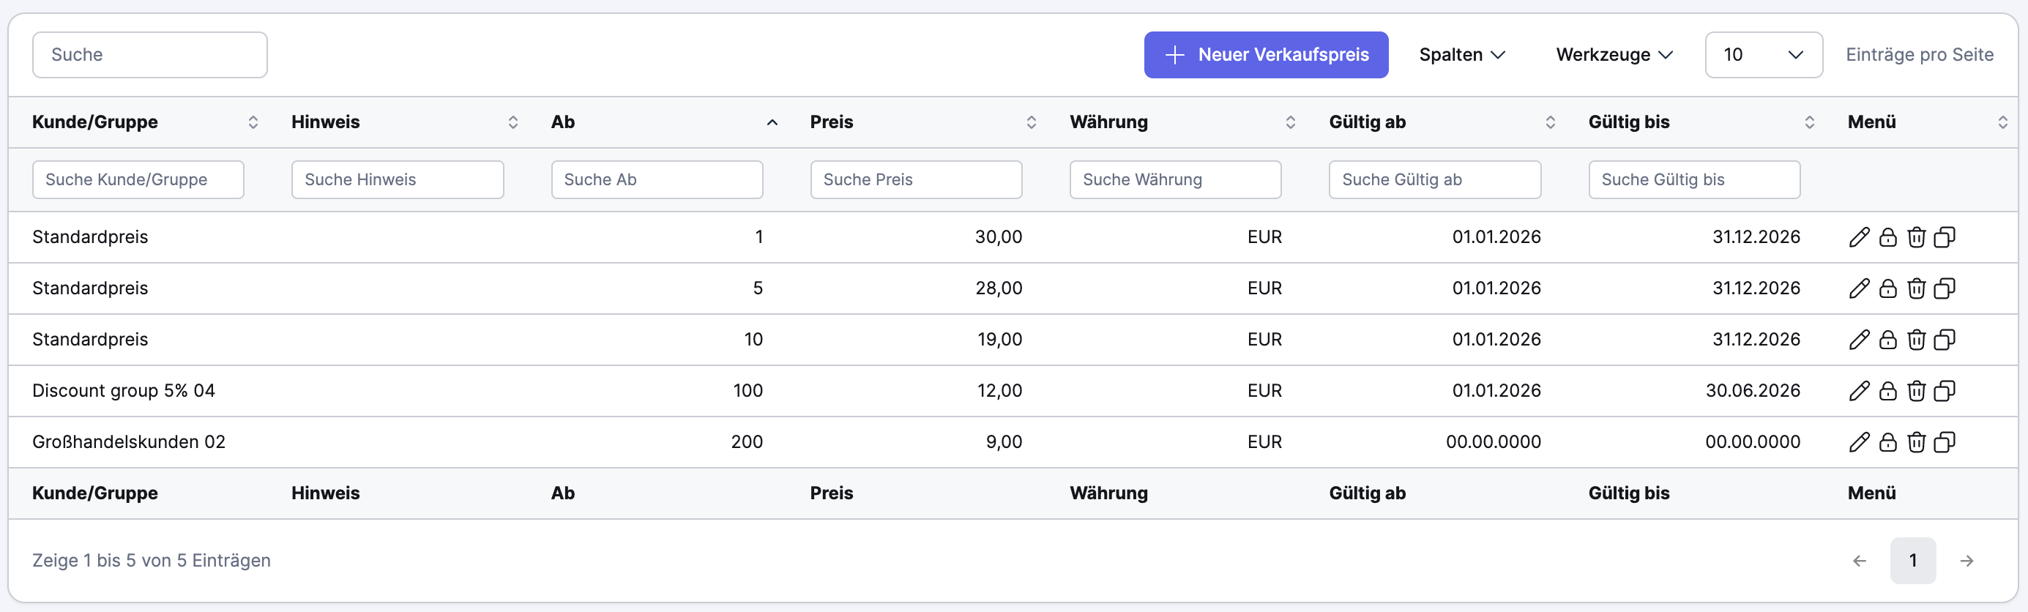Click Neuer Verkaufspreis button

pos(1265,54)
